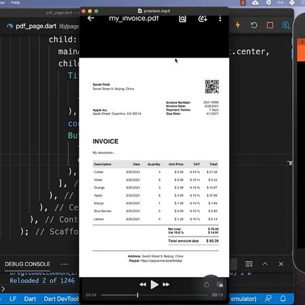
Task: Open the Paypal link in invoice footer
Action: coord(161,261)
